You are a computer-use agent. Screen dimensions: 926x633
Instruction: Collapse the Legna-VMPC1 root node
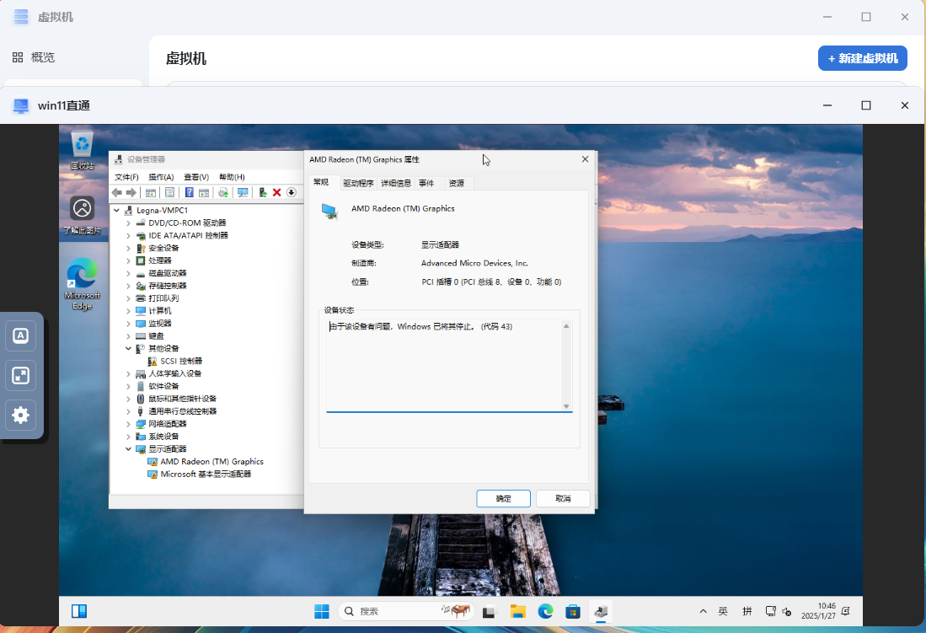point(116,211)
